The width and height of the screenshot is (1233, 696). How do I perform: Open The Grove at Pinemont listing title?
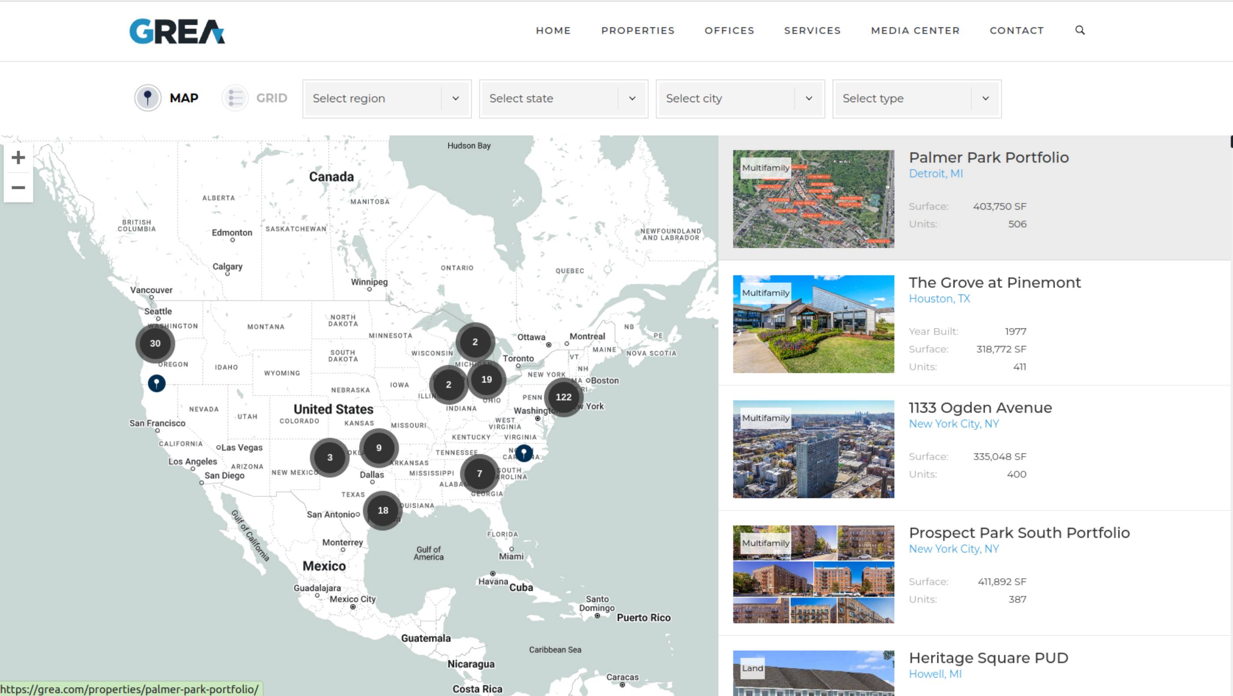(x=995, y=282)
